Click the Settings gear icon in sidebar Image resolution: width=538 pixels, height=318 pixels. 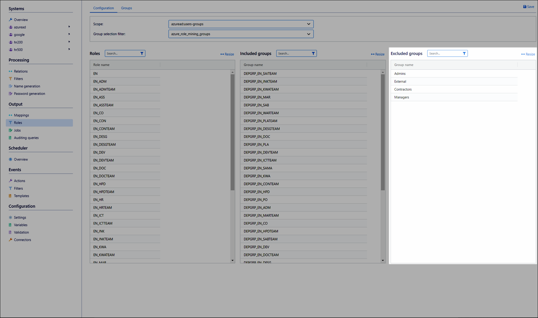[10, 218]
